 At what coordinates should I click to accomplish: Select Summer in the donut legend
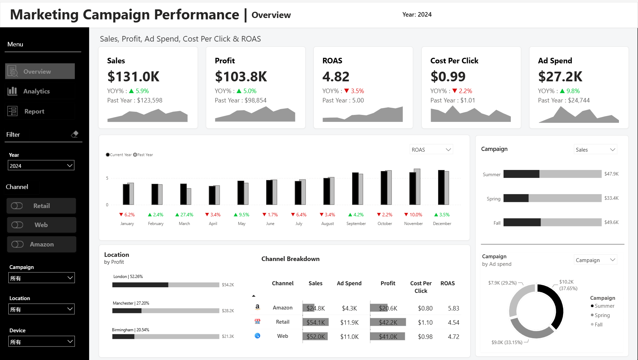(602, 306)
